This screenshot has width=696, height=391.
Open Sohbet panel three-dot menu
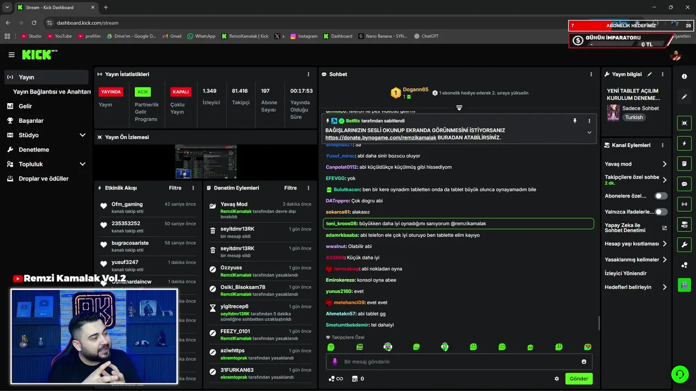point(591,74)
